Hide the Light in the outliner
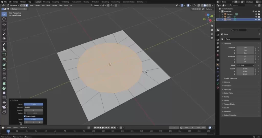This screenshot has height=138, width=262. tap(256, 17)
